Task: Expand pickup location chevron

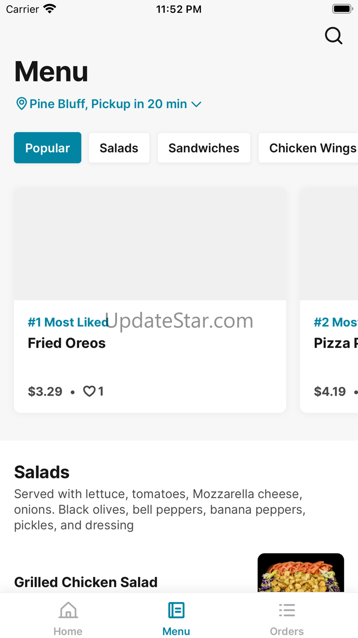Action: coord(196,104)
